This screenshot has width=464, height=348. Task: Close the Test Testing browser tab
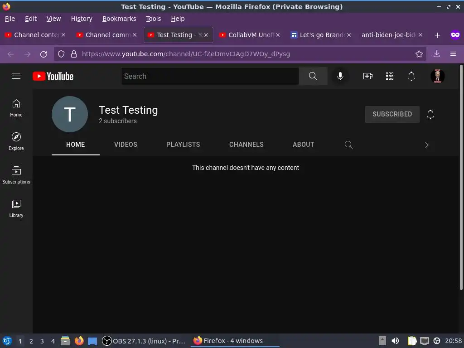pyautogui.click(x=206, y=35)
